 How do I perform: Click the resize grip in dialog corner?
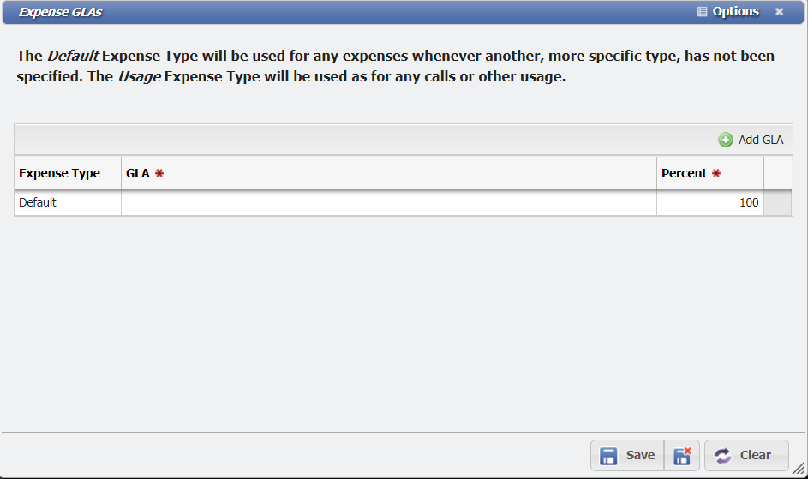pyautogui.click(x=799, y=470)
